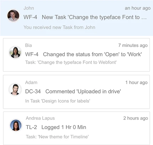The width and height of the screenshot is (153, 145).
Task: Click task 'New theme for Timeline'
Action: tap(57, 137)
